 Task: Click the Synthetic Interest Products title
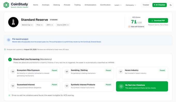[x=83, y=84]
